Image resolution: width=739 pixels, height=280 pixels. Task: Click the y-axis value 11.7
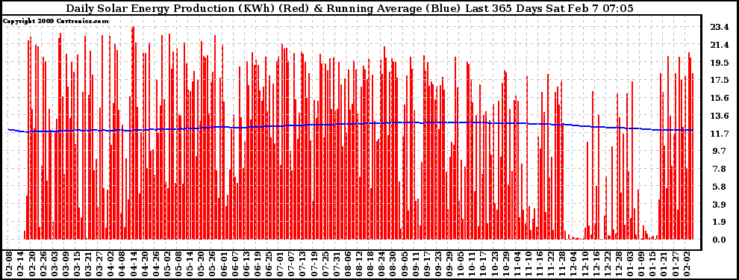click(720, 134)
